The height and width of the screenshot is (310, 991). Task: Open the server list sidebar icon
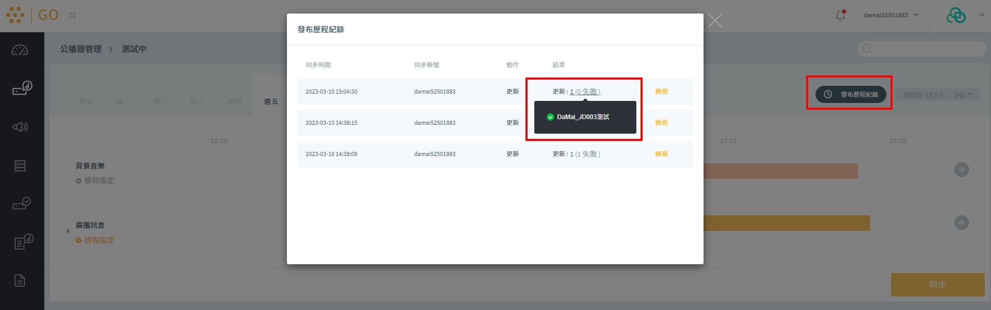pyautogui.click(x=20, y=166)
